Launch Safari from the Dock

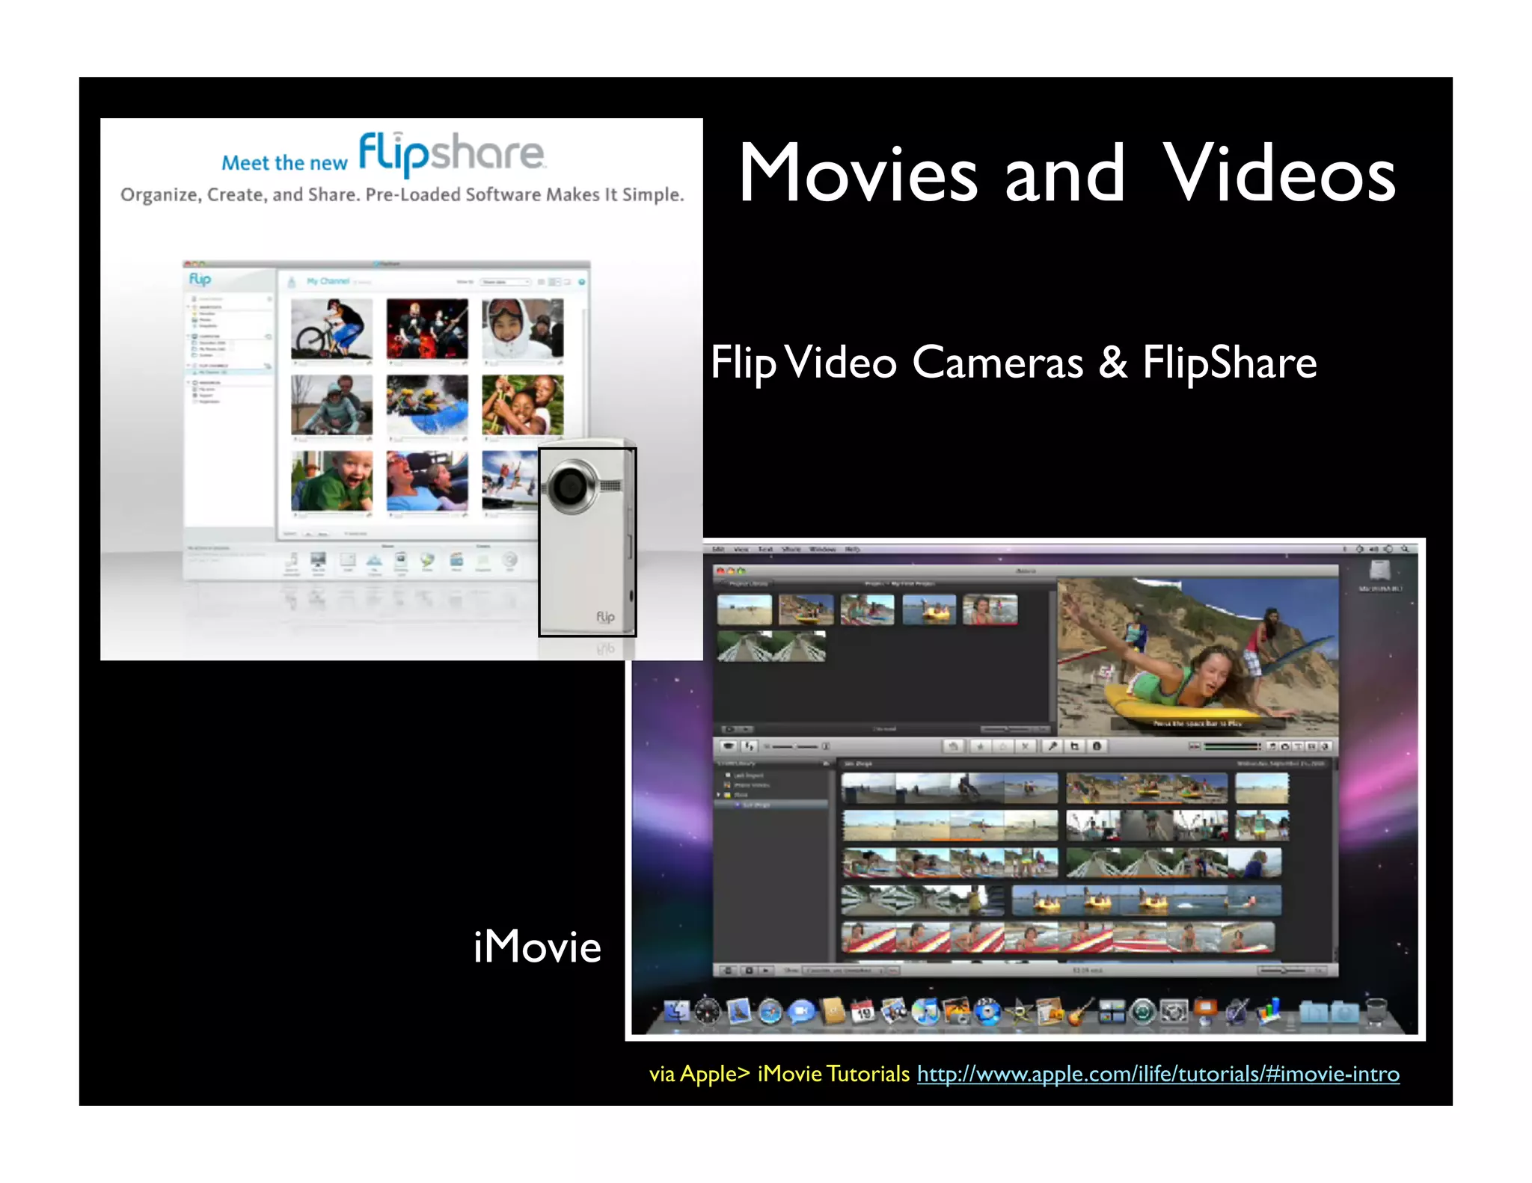(x=770, y=1012)
